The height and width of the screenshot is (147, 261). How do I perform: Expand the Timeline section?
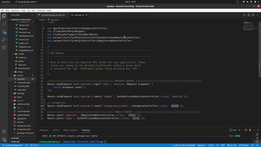15,142
